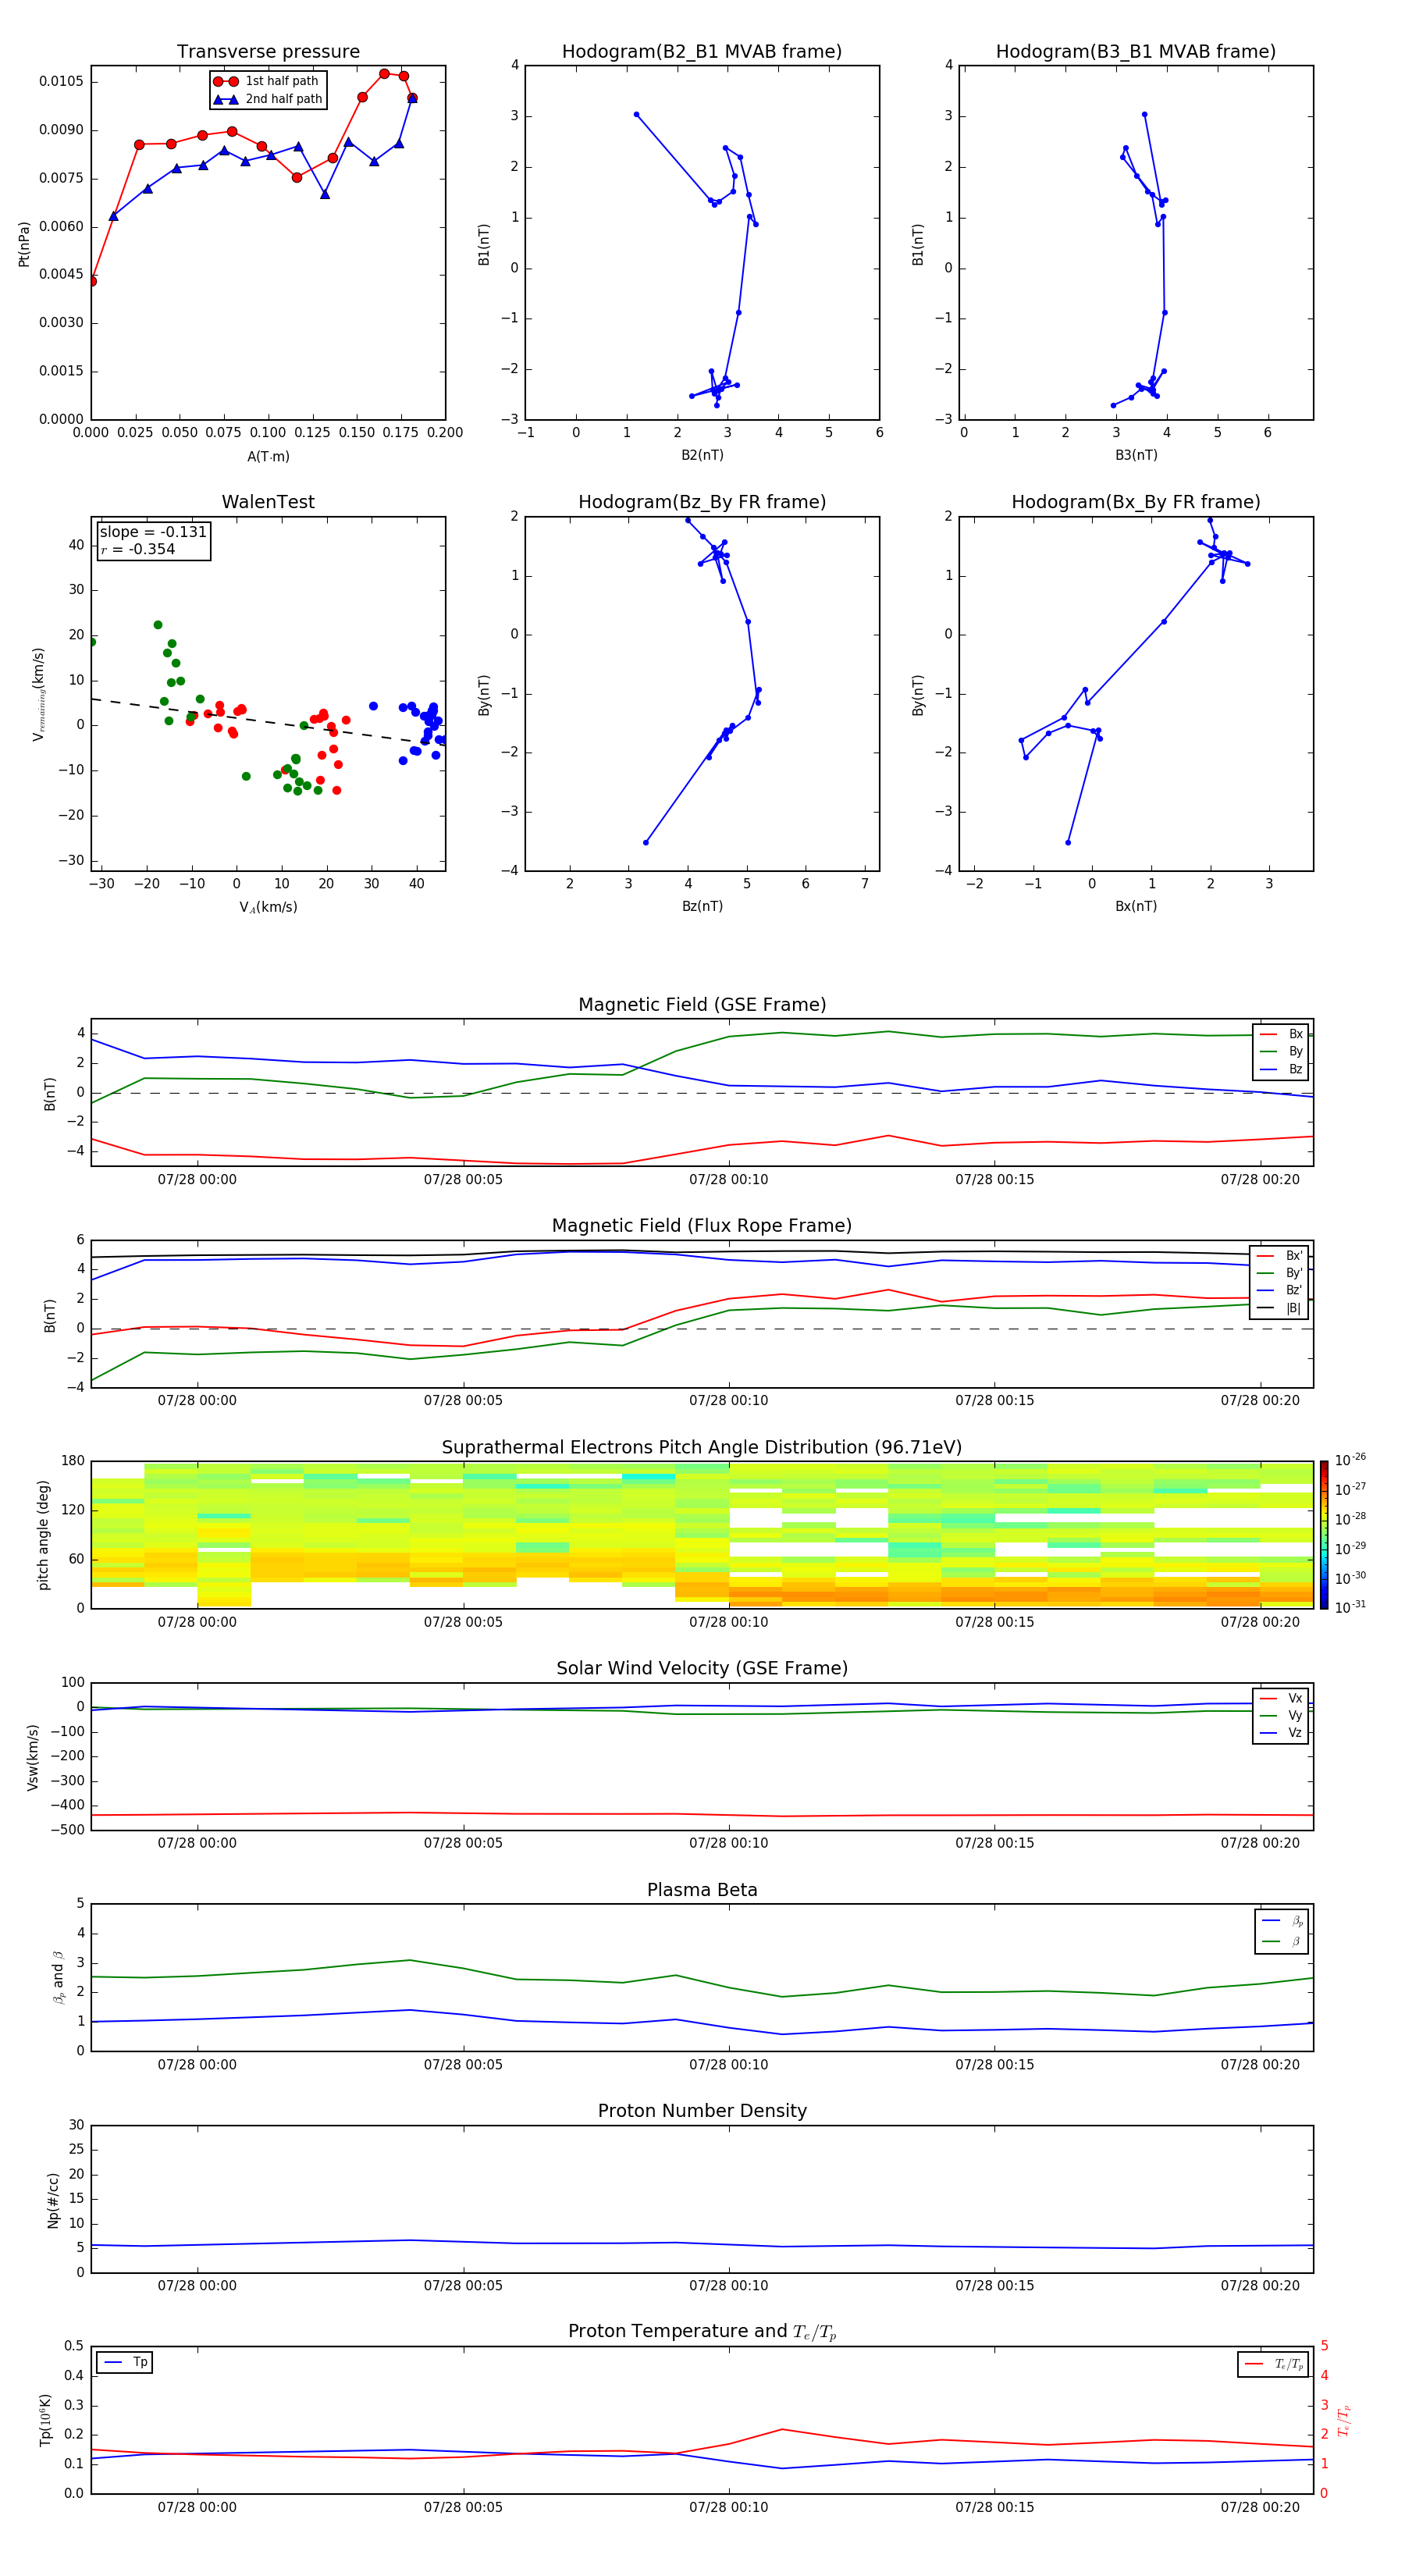This screenshot has width=1405, height=2576.
Task: Click the 'Np(#/cc)' axis label
Action: (53, 2199)
